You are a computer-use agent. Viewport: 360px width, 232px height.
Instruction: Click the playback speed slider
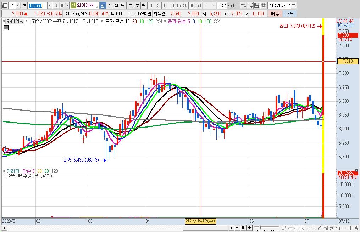pyautogui.click(x=266, y=228)
